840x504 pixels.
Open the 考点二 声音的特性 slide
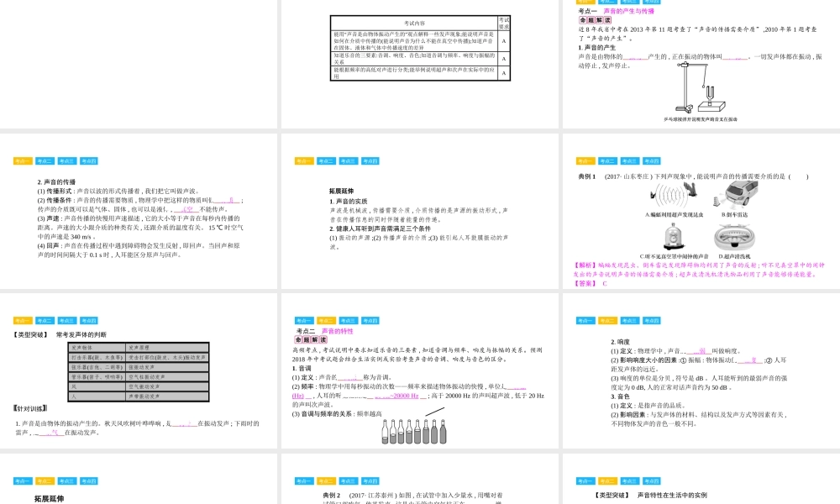point(420,370)
